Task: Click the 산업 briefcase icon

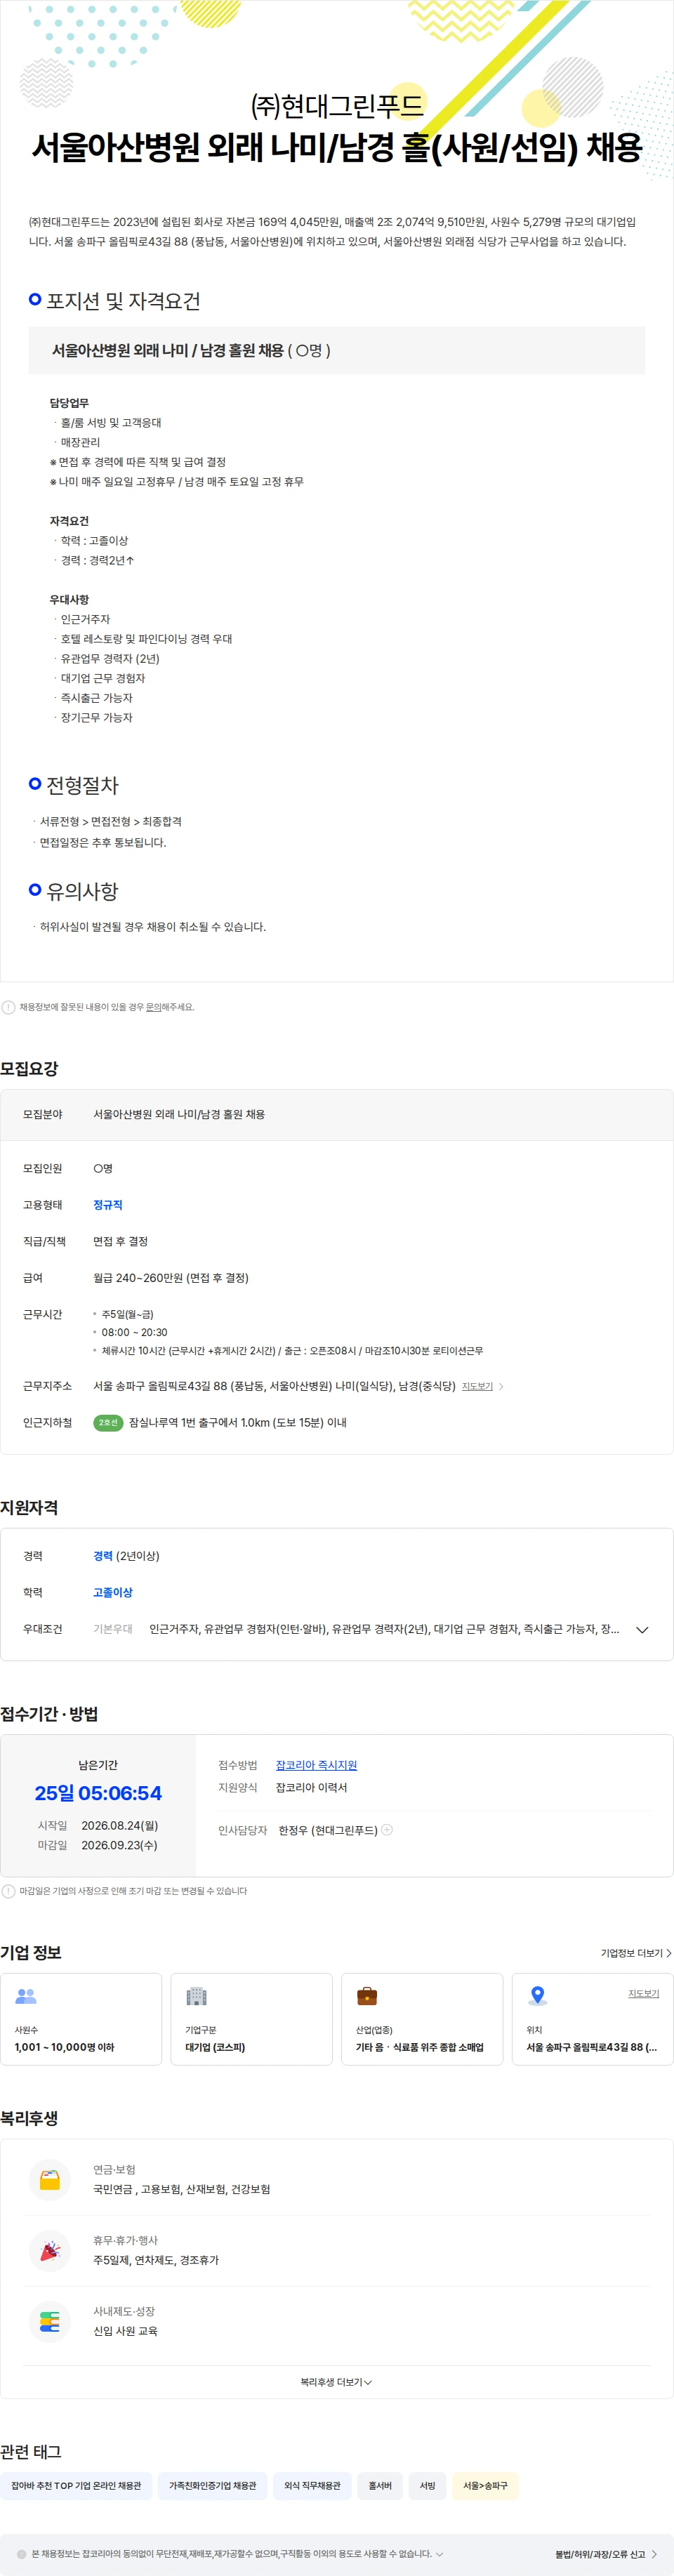Action: click(367, 1996)
